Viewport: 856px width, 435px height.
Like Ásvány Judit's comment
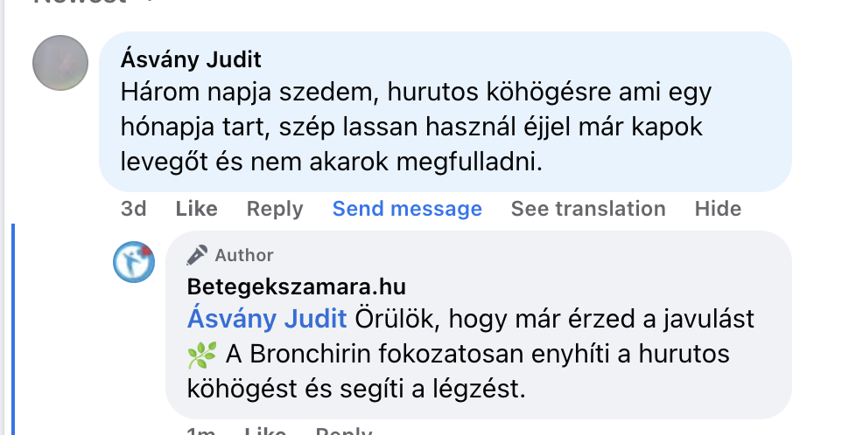coord(196,209)
